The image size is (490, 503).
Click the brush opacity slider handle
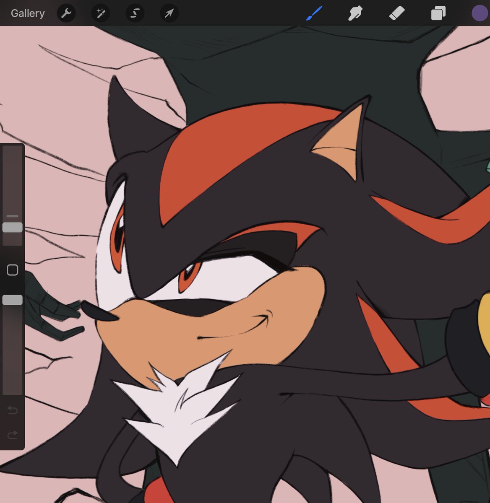click(12, 300)
